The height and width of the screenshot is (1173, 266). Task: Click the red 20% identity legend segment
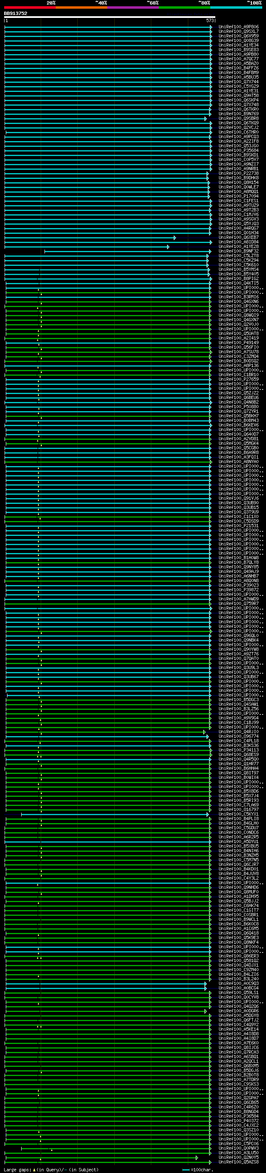pyautogui.click(x=30, y=7)
